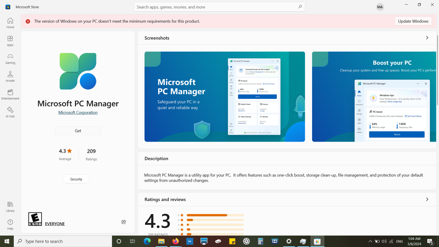Click the ENG language indicator
Viewport: 439px width, 247px height.
(400, 242)
